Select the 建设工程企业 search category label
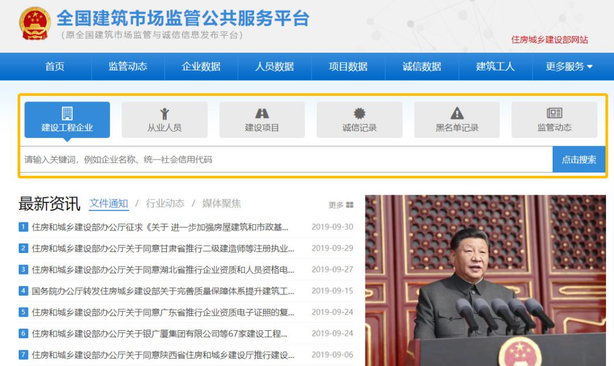 pyautogui.click(x=67, y=128)
